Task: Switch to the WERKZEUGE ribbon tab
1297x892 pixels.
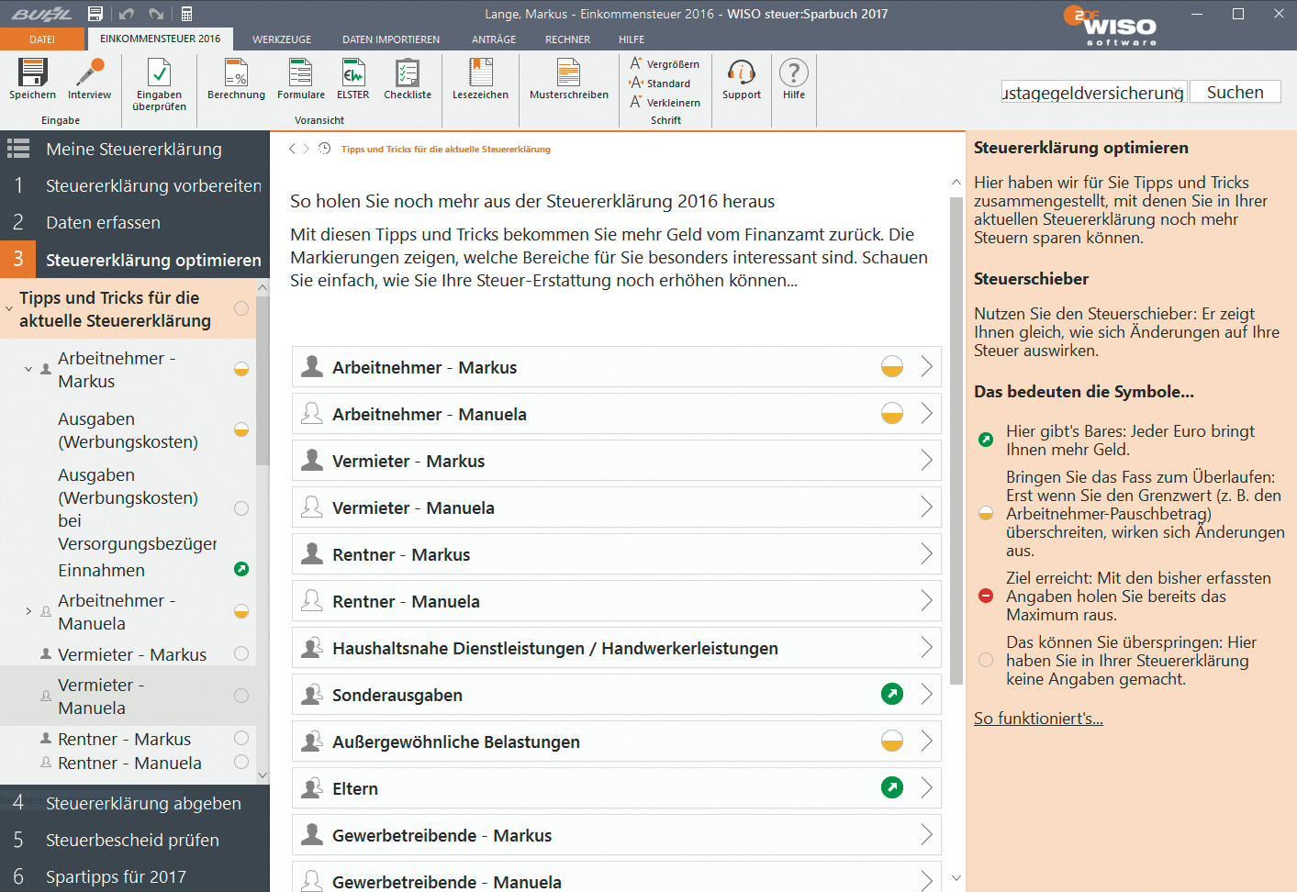Action: (282, 39)
